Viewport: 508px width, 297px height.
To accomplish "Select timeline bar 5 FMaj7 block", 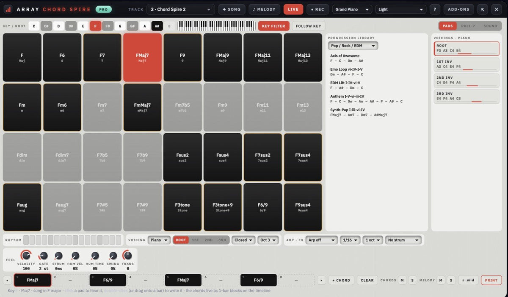I will point(183,280).
